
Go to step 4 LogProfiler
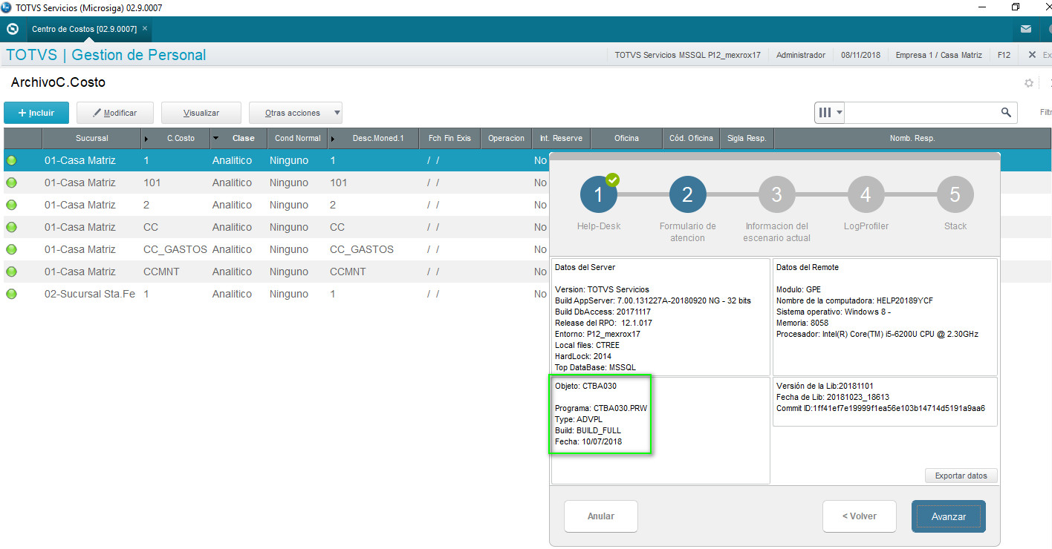[866, 194]
